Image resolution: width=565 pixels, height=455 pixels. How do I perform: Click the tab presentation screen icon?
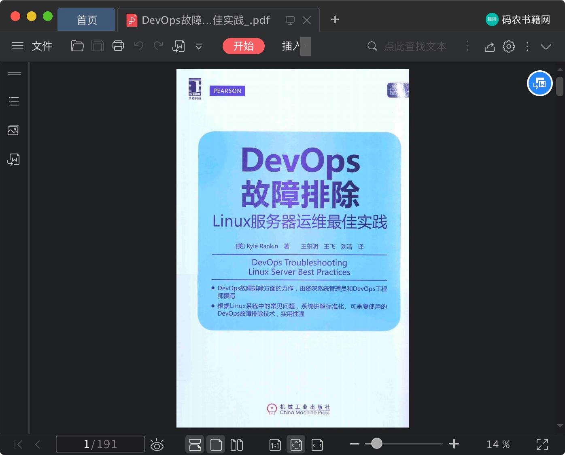(290, 20)
